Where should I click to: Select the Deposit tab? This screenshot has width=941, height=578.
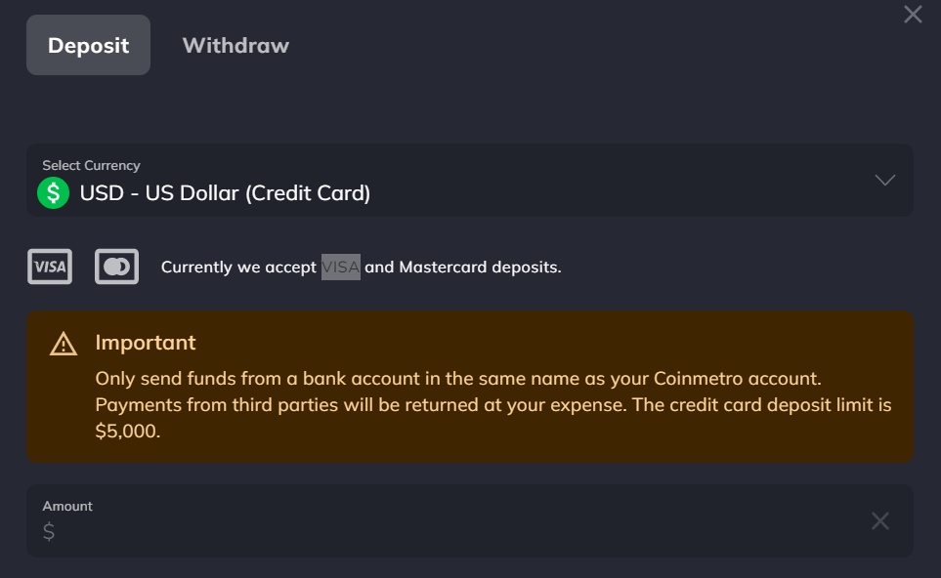(x=88, y=45)
